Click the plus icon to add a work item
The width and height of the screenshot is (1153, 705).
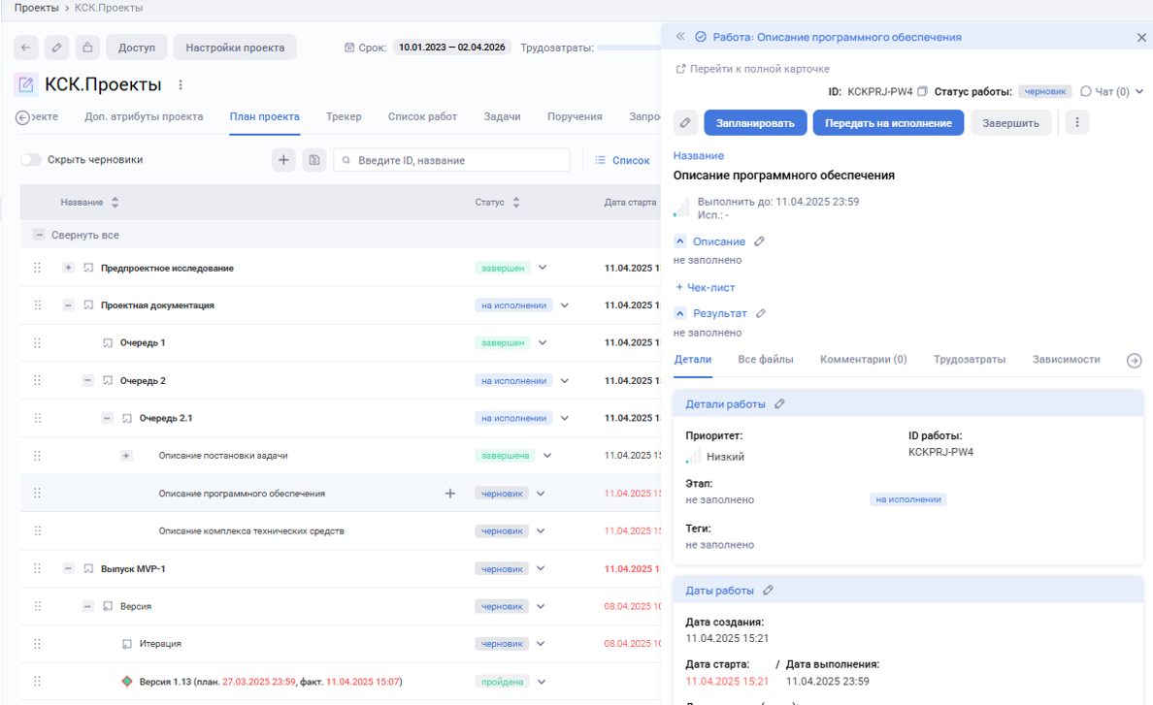click(283, 159)
